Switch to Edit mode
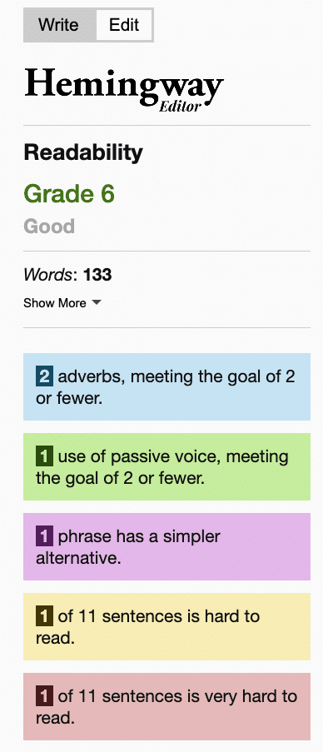Image resolution: width=323 pixels, height=752 pixels. point(124,25)
